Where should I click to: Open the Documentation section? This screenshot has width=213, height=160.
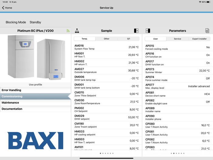(x=36, y=109)
